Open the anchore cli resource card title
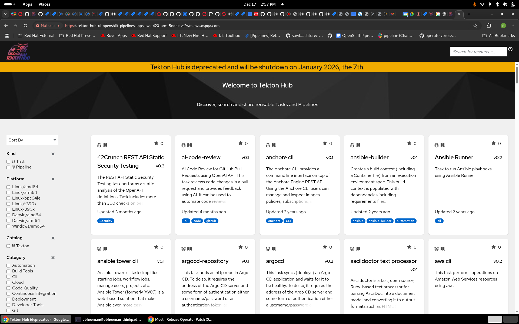 pyautogui.click(x=280, y=157)
